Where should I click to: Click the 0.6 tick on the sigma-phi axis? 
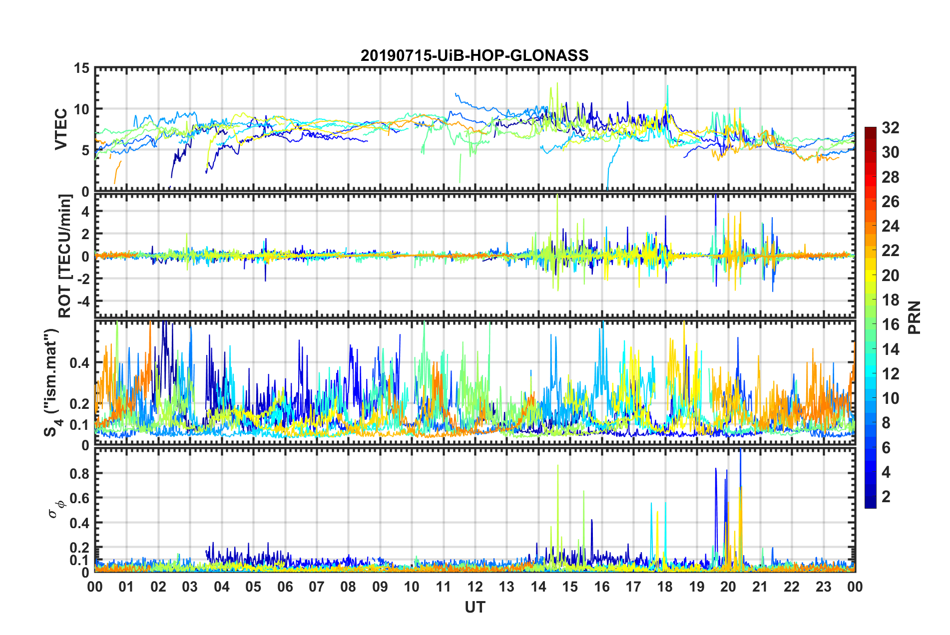coord(79,498)
